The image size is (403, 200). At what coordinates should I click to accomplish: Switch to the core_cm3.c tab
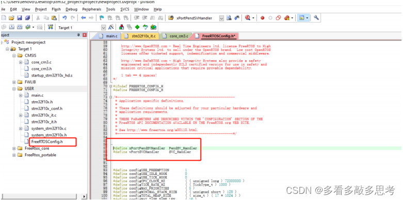[x=176, y=36]
